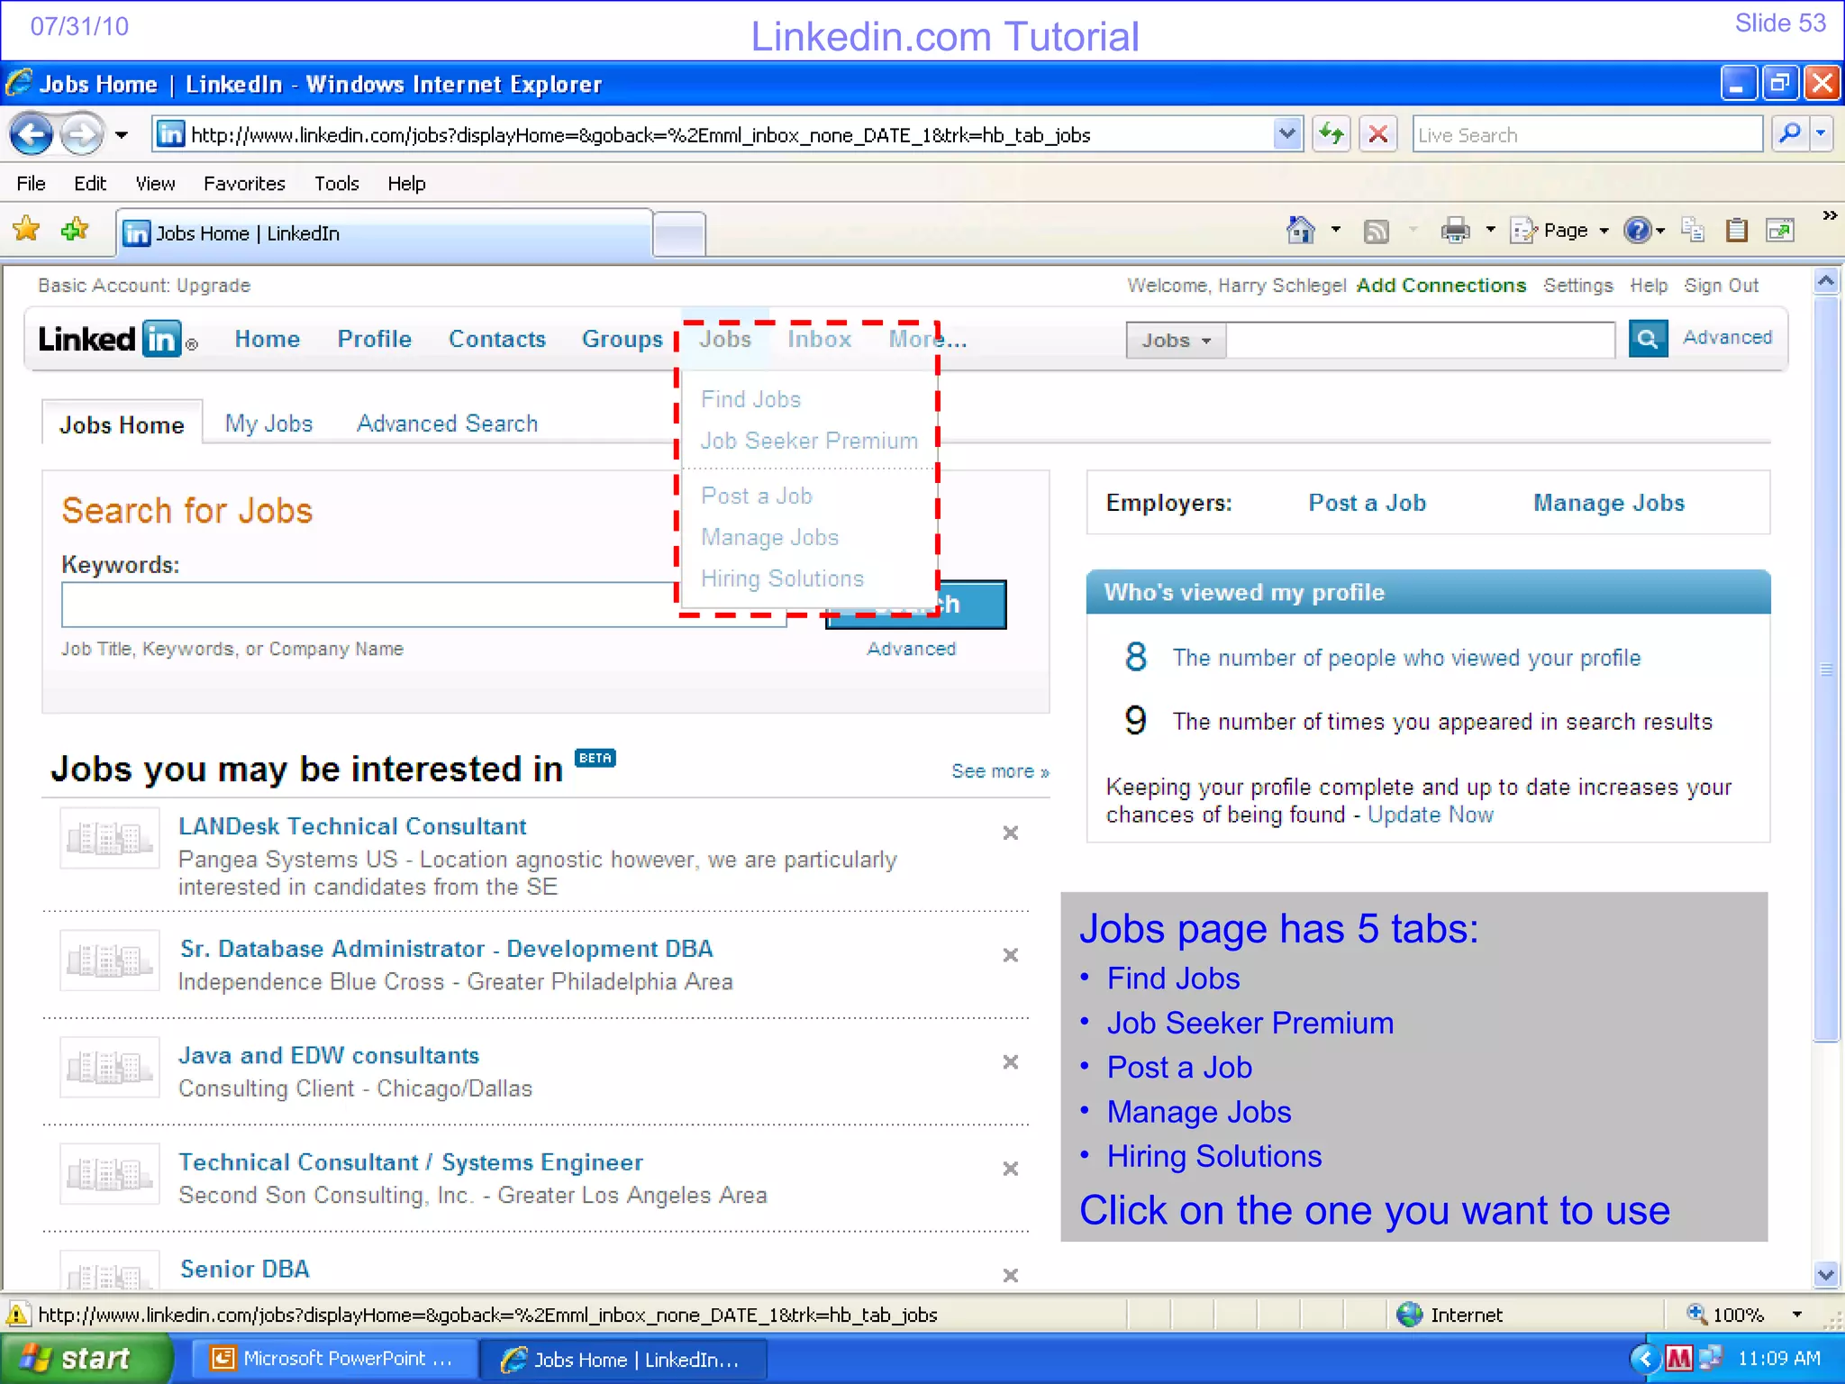The height and width of the screenshot is (1384, 1845).
Task: Open the Favorites menu
Action: pos(244,184)
